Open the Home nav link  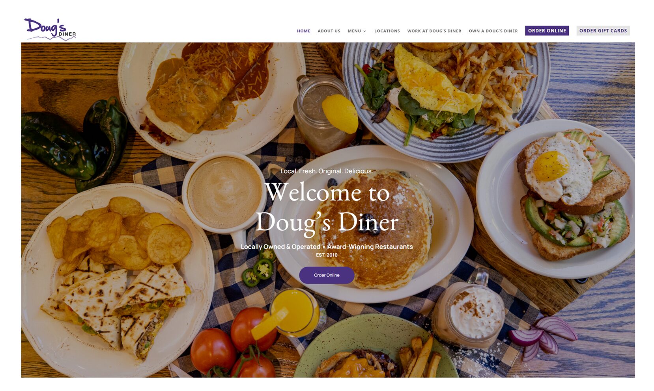click(x=303, y=31)
